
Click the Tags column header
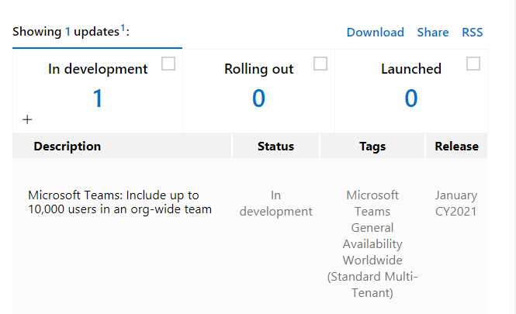click(x=372, y=146)
